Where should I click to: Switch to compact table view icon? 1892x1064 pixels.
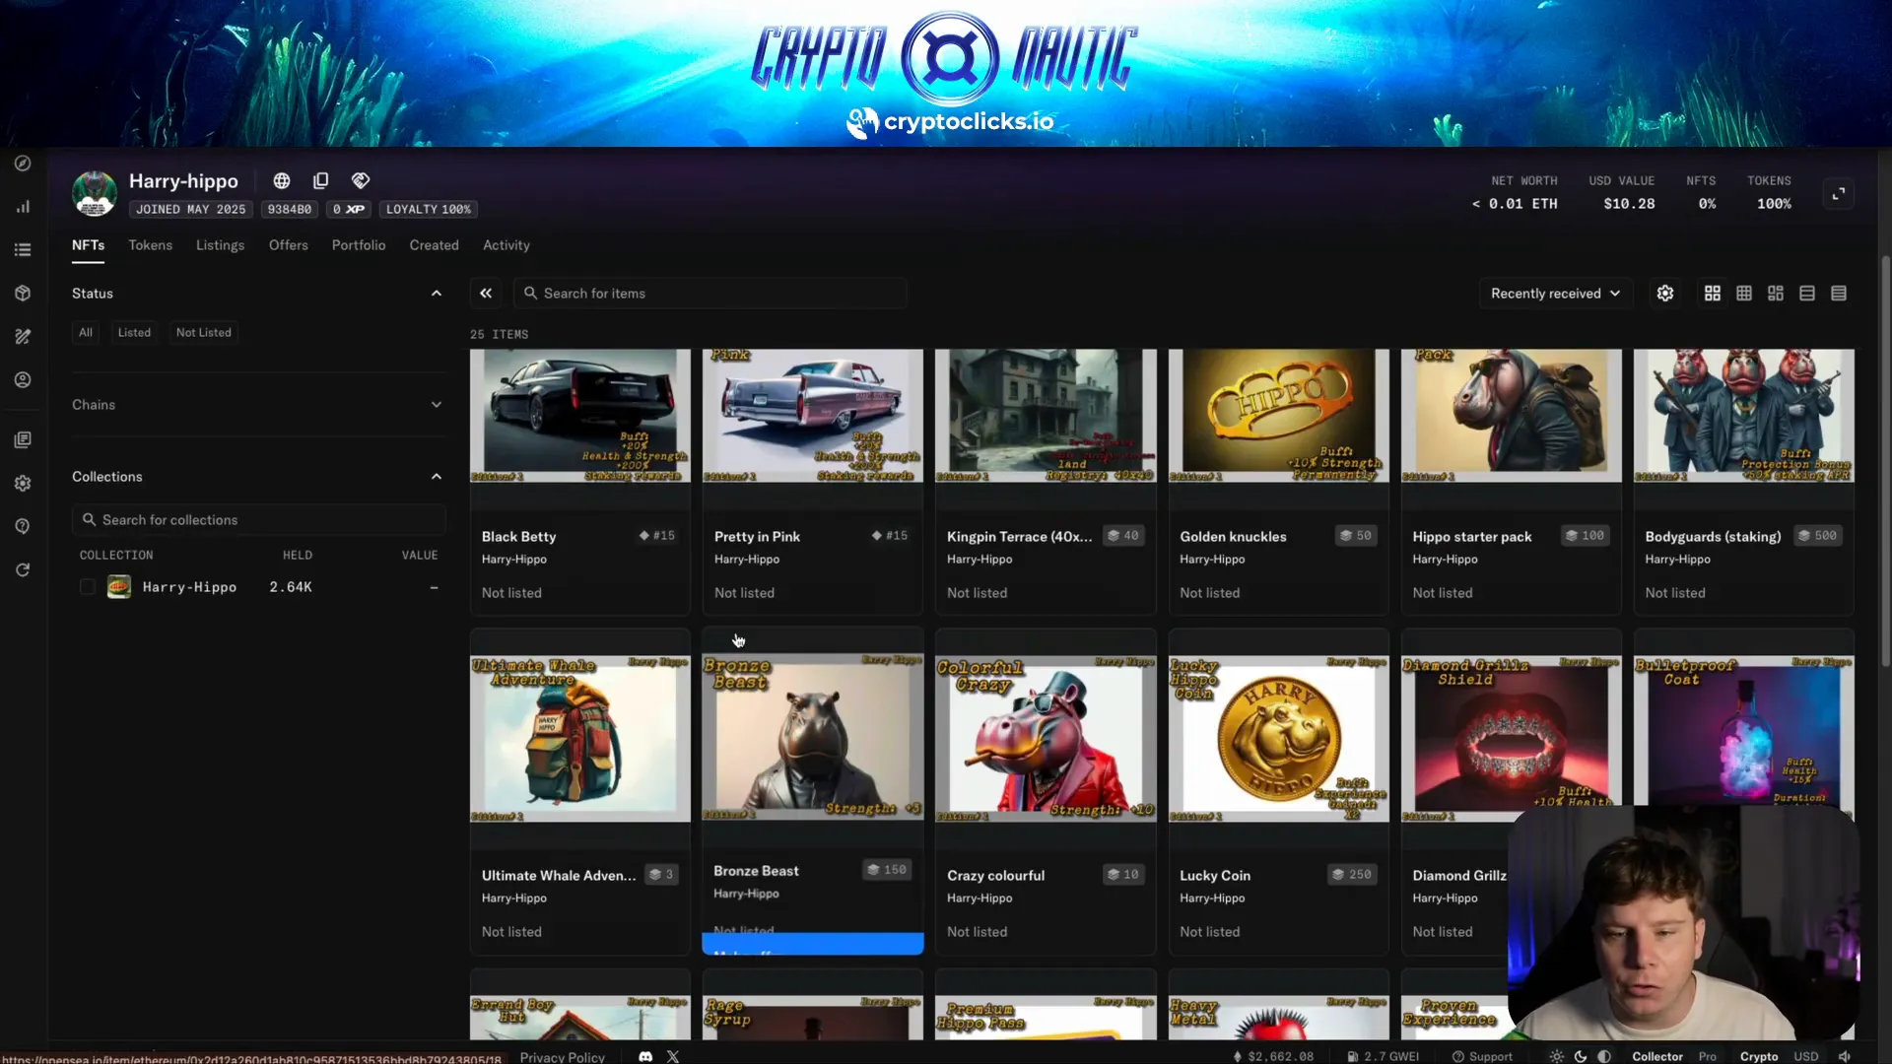[1839, 294]
